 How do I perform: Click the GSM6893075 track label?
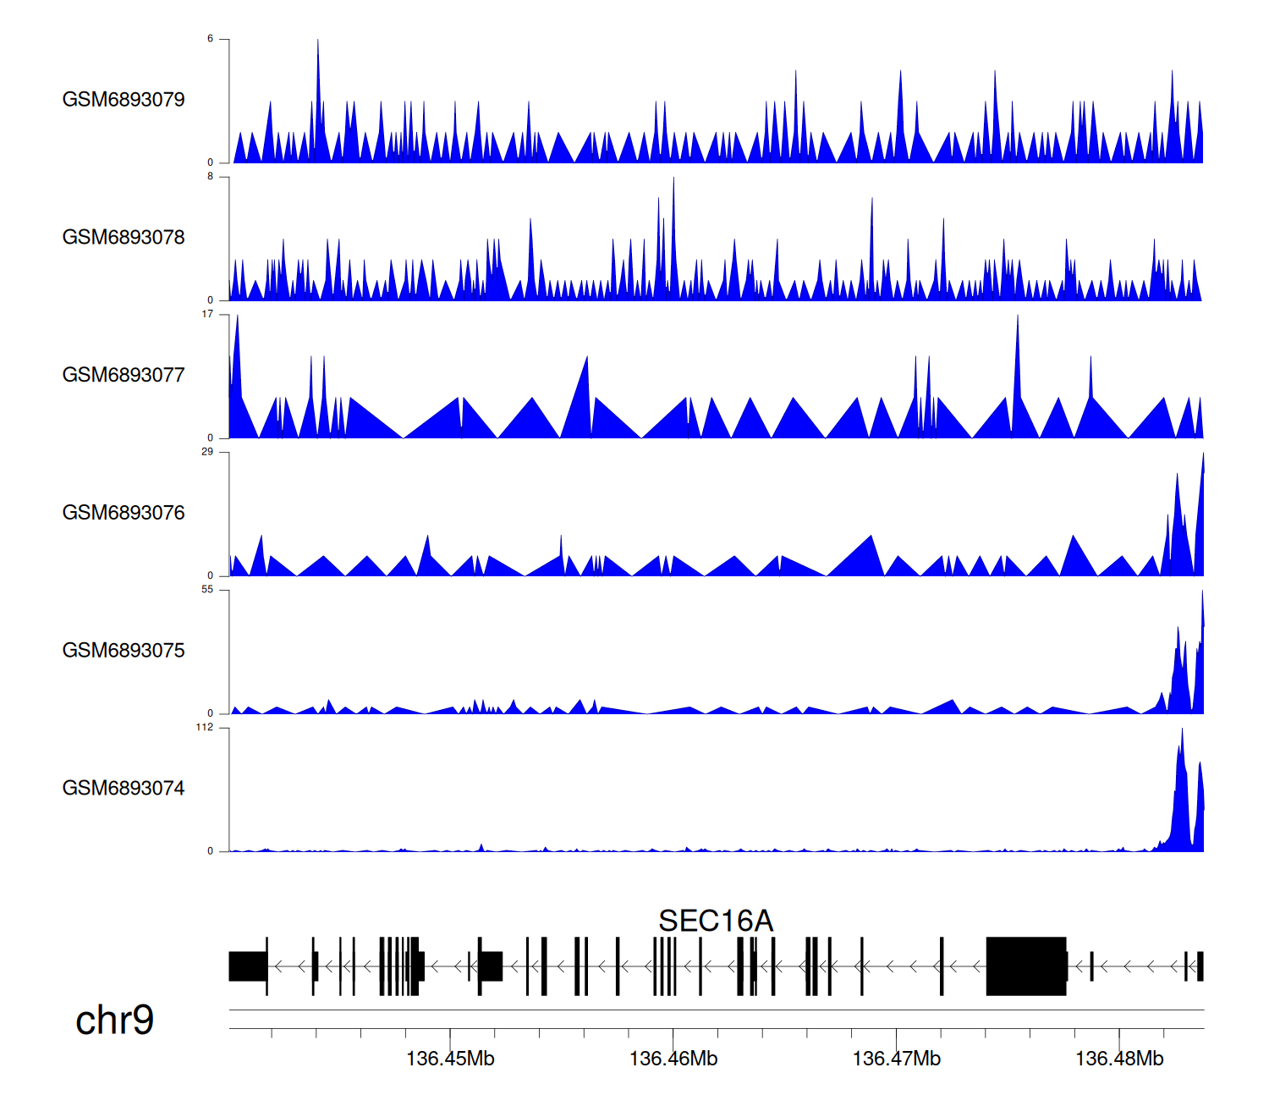(124, 651)
